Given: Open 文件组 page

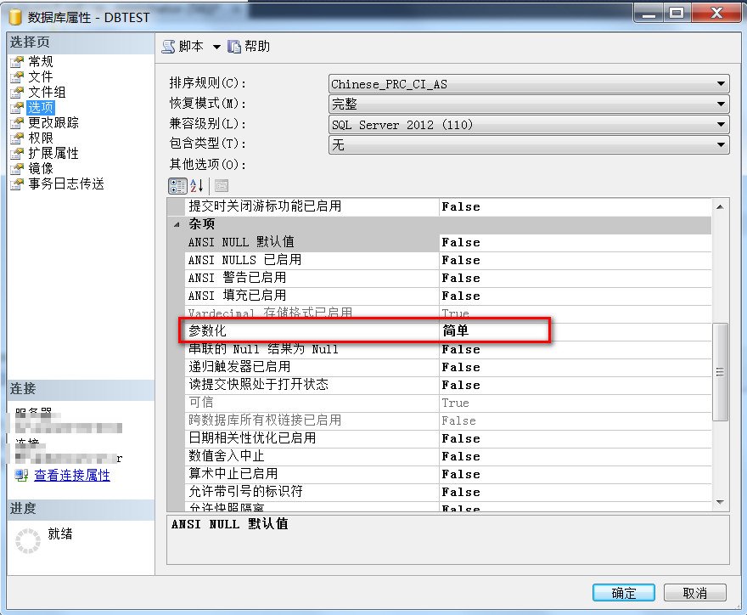Looking at the screenshot, I should [x=47, y=92].
